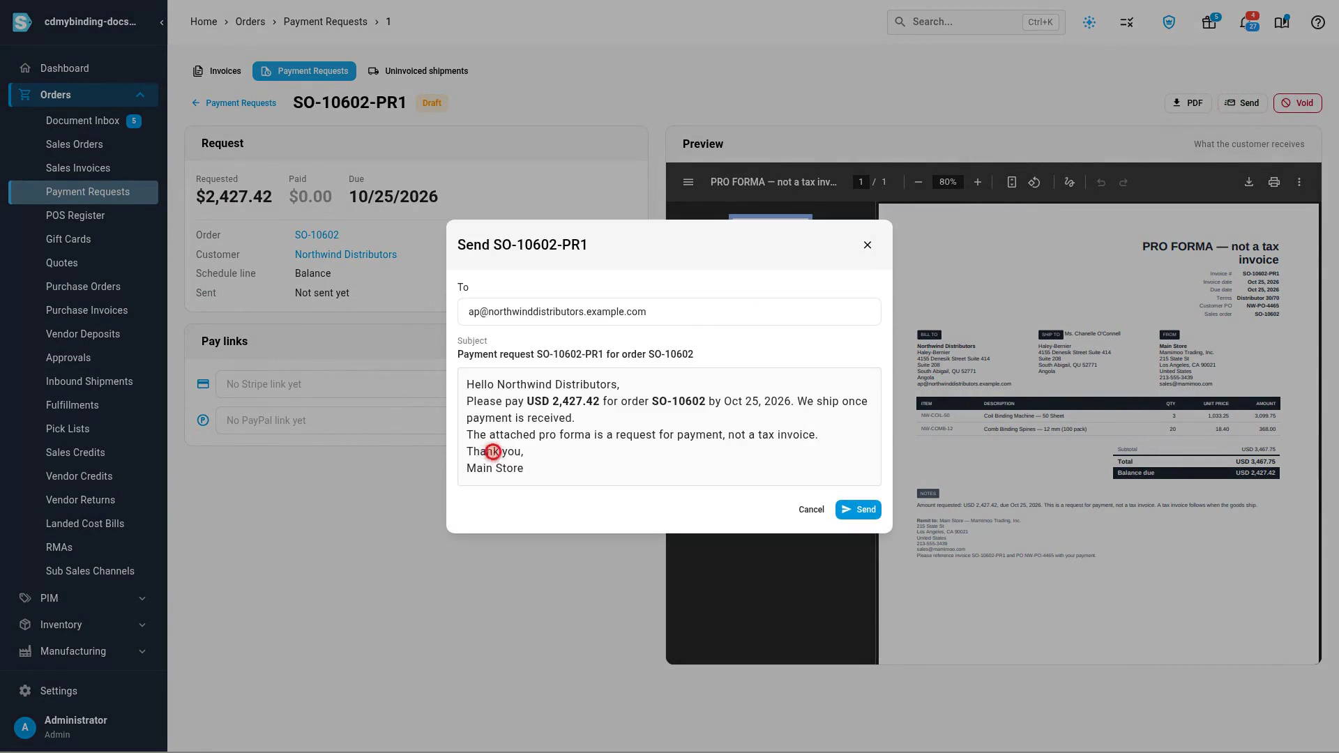The image size is (1339, 753).
Task: Open Document Inbox in sidebar
Action: tap(84, 121)
